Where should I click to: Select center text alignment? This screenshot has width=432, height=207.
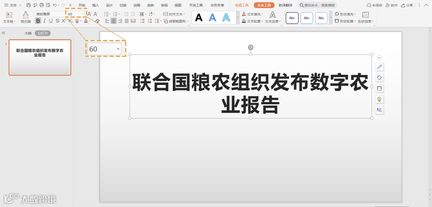pos(114,21)
